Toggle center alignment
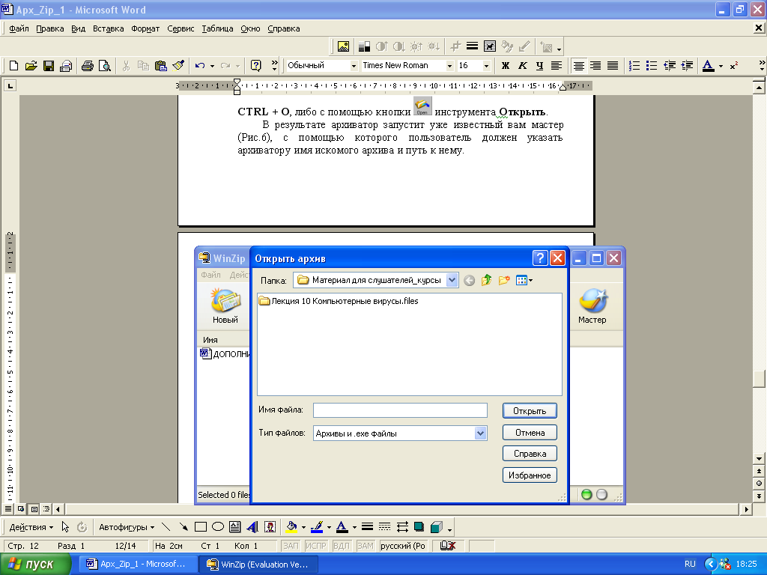 click(x=579, y=66)
